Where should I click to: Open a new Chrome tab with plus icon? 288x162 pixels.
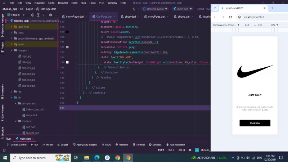(x=272, y=8)
